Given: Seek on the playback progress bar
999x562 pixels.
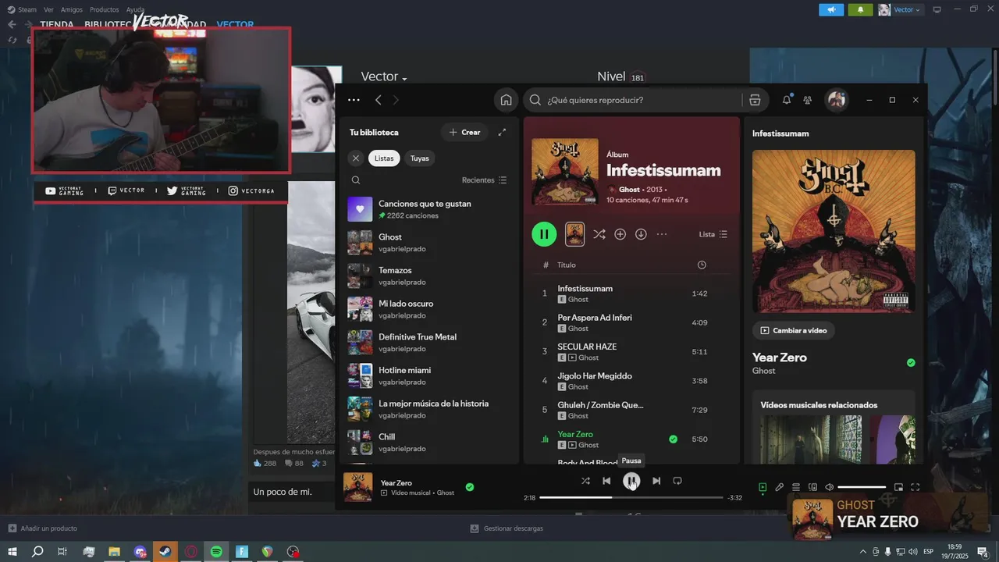Looking at the screenshot, I should click(631, 497).
